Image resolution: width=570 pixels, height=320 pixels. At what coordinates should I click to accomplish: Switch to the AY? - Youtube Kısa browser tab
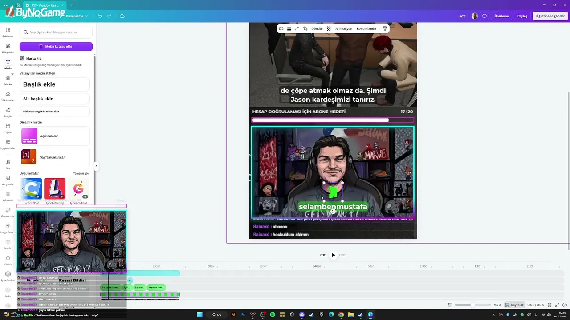44,5
